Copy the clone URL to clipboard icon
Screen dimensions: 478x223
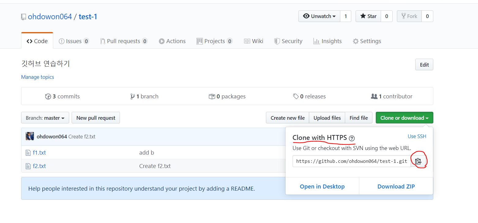point(418,161)
